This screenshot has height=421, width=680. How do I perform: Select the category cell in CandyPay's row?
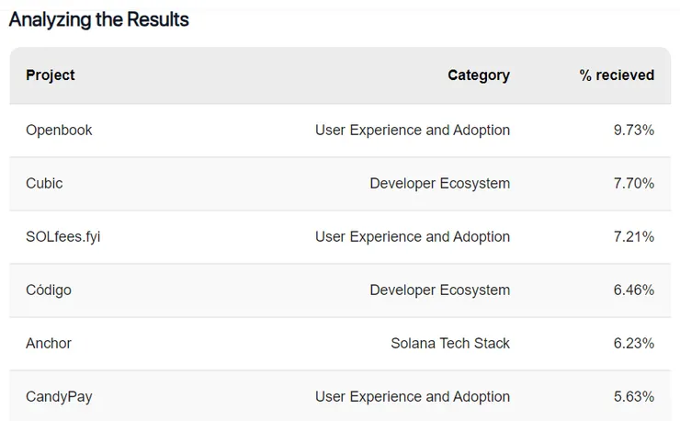pyautogui.click(x=412, y=396)
